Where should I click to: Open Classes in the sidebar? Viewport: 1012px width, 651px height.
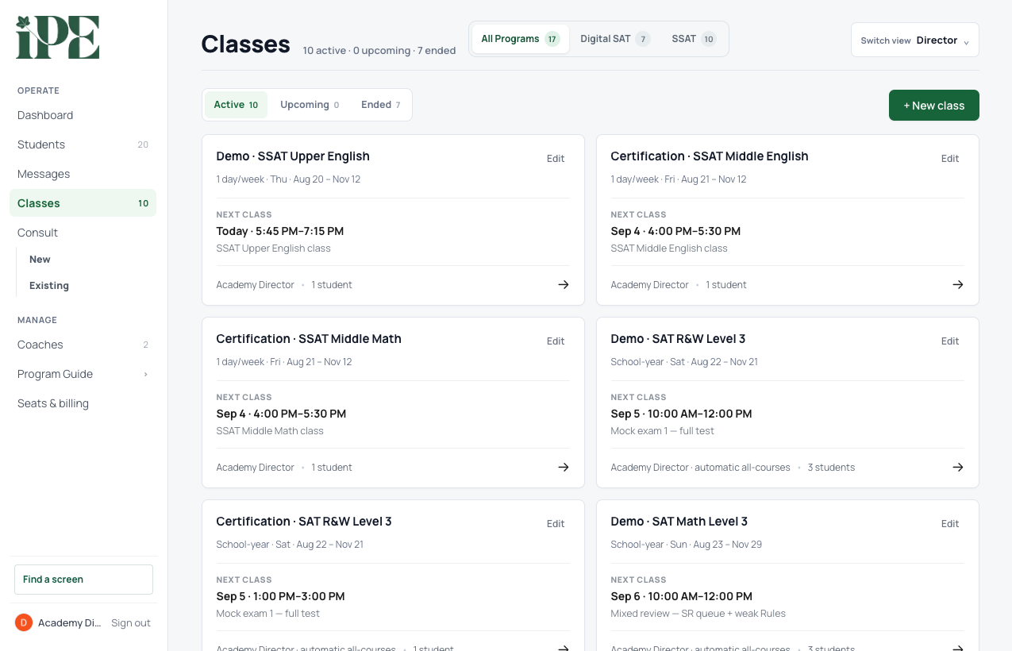coord(83,203)
